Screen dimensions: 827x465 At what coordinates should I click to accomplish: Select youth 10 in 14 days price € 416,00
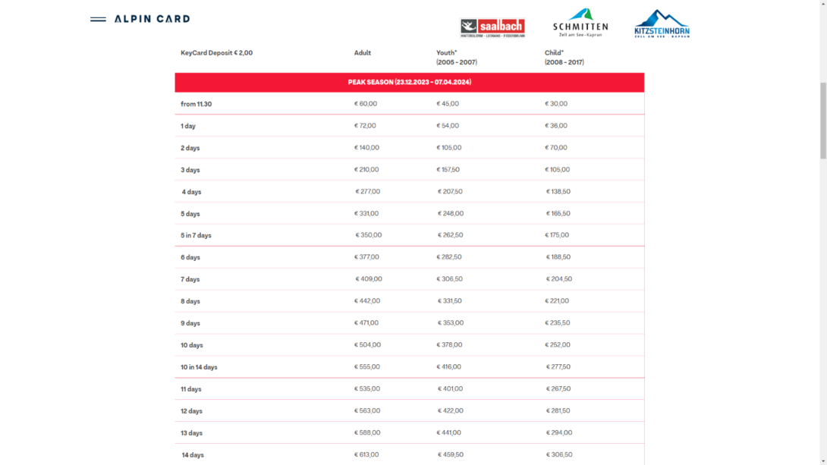pyautogui.click(x=449, y=367)
